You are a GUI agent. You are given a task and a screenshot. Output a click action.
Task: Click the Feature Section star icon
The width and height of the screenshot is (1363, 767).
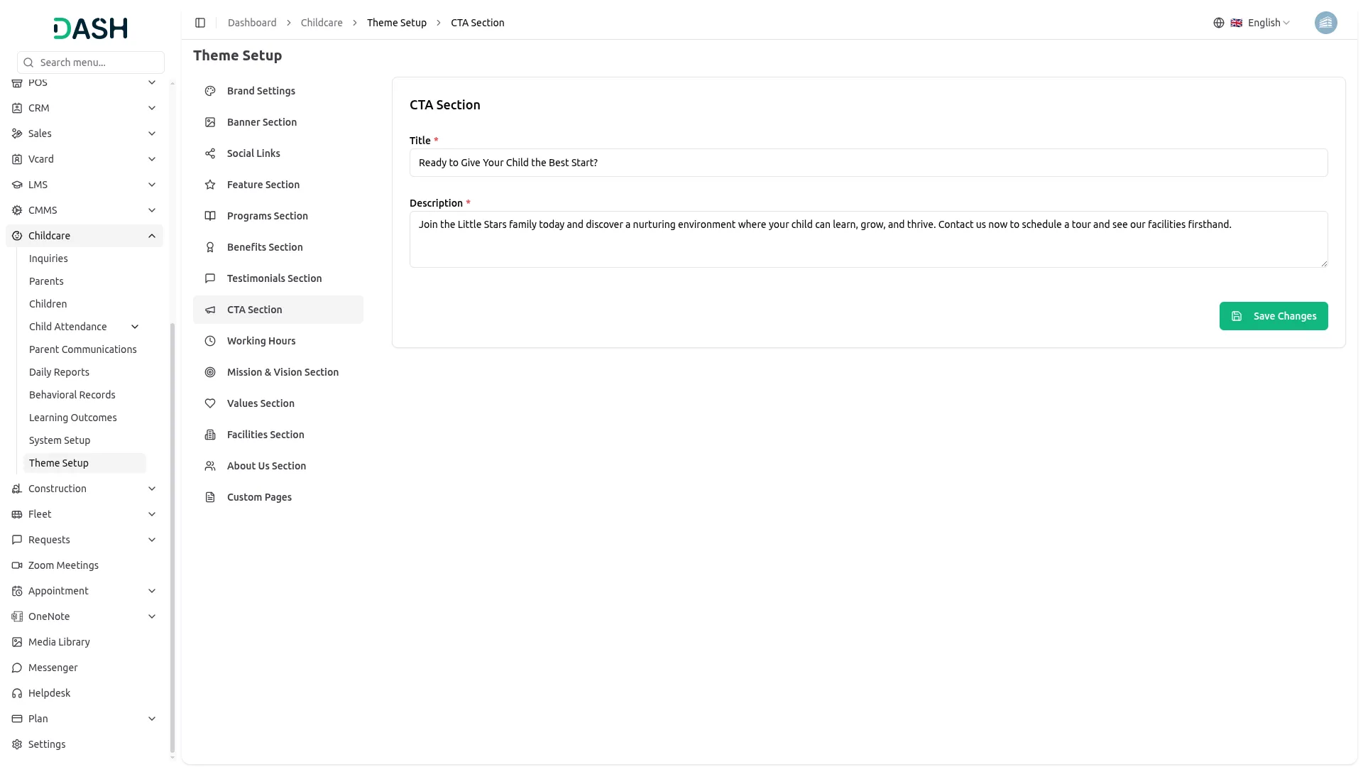(210, 185)
